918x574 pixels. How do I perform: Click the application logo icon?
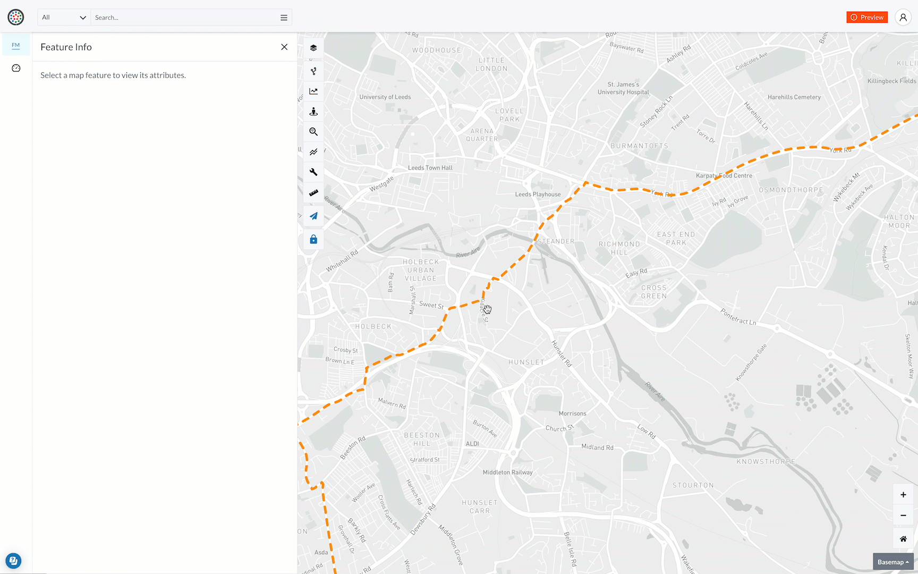16,17
